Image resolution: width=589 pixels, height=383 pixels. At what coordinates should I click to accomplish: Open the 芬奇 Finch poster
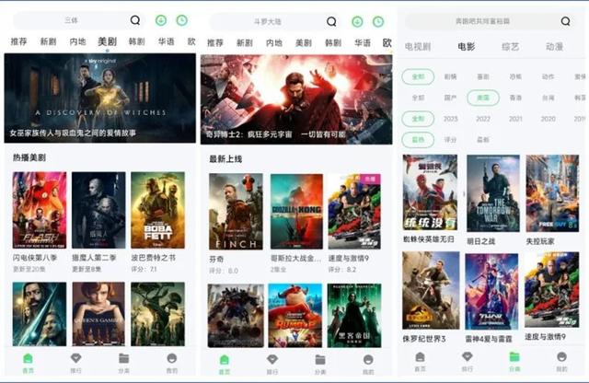coord(236,212)
